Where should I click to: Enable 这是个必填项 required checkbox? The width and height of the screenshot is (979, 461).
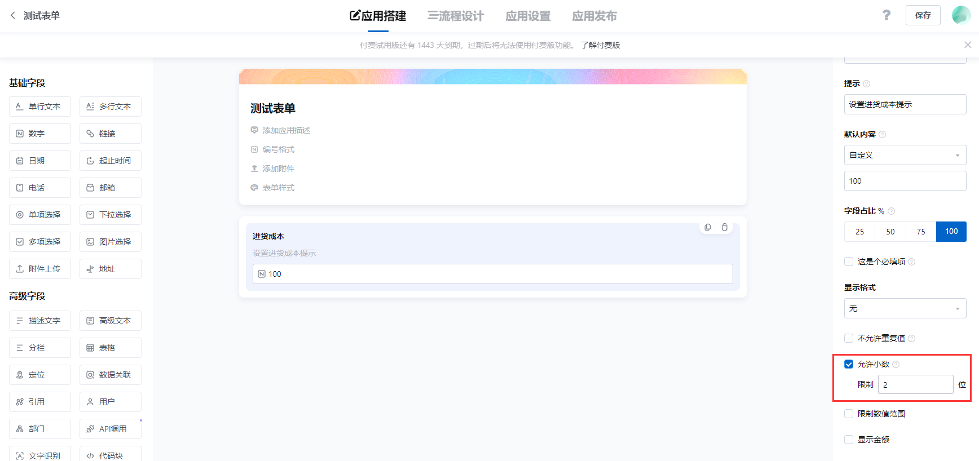click(849, 261)
